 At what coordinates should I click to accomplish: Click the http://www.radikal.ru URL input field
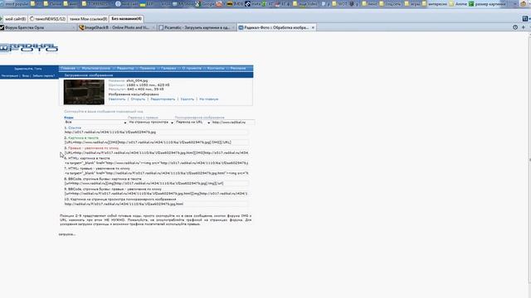click(233, 123)
